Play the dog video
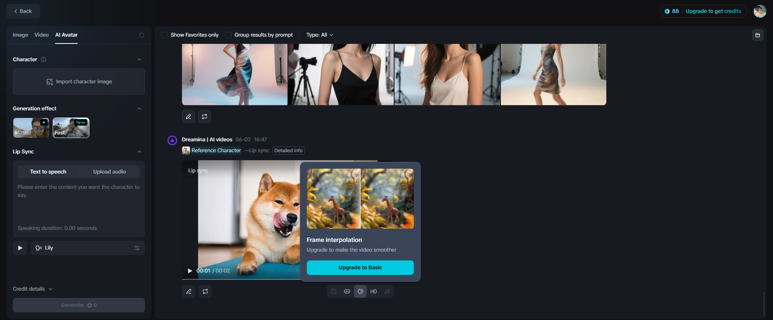Viewport: 773px width, 320px height. [x=190, y=271]
